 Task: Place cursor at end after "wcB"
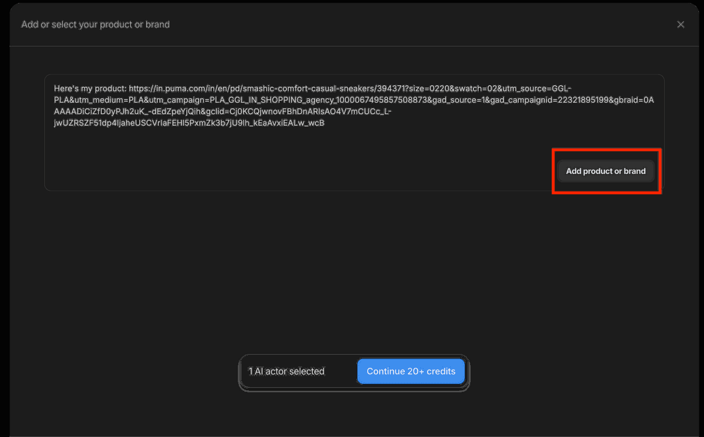(x=324, y=123)
